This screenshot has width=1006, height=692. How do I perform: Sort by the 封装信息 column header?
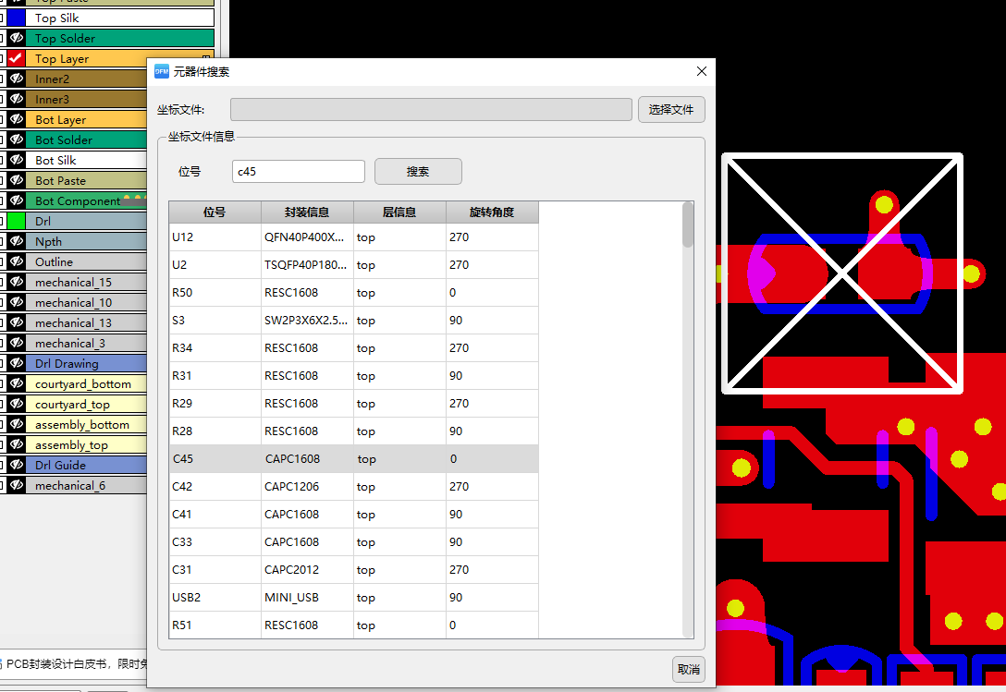coord(307,212)
